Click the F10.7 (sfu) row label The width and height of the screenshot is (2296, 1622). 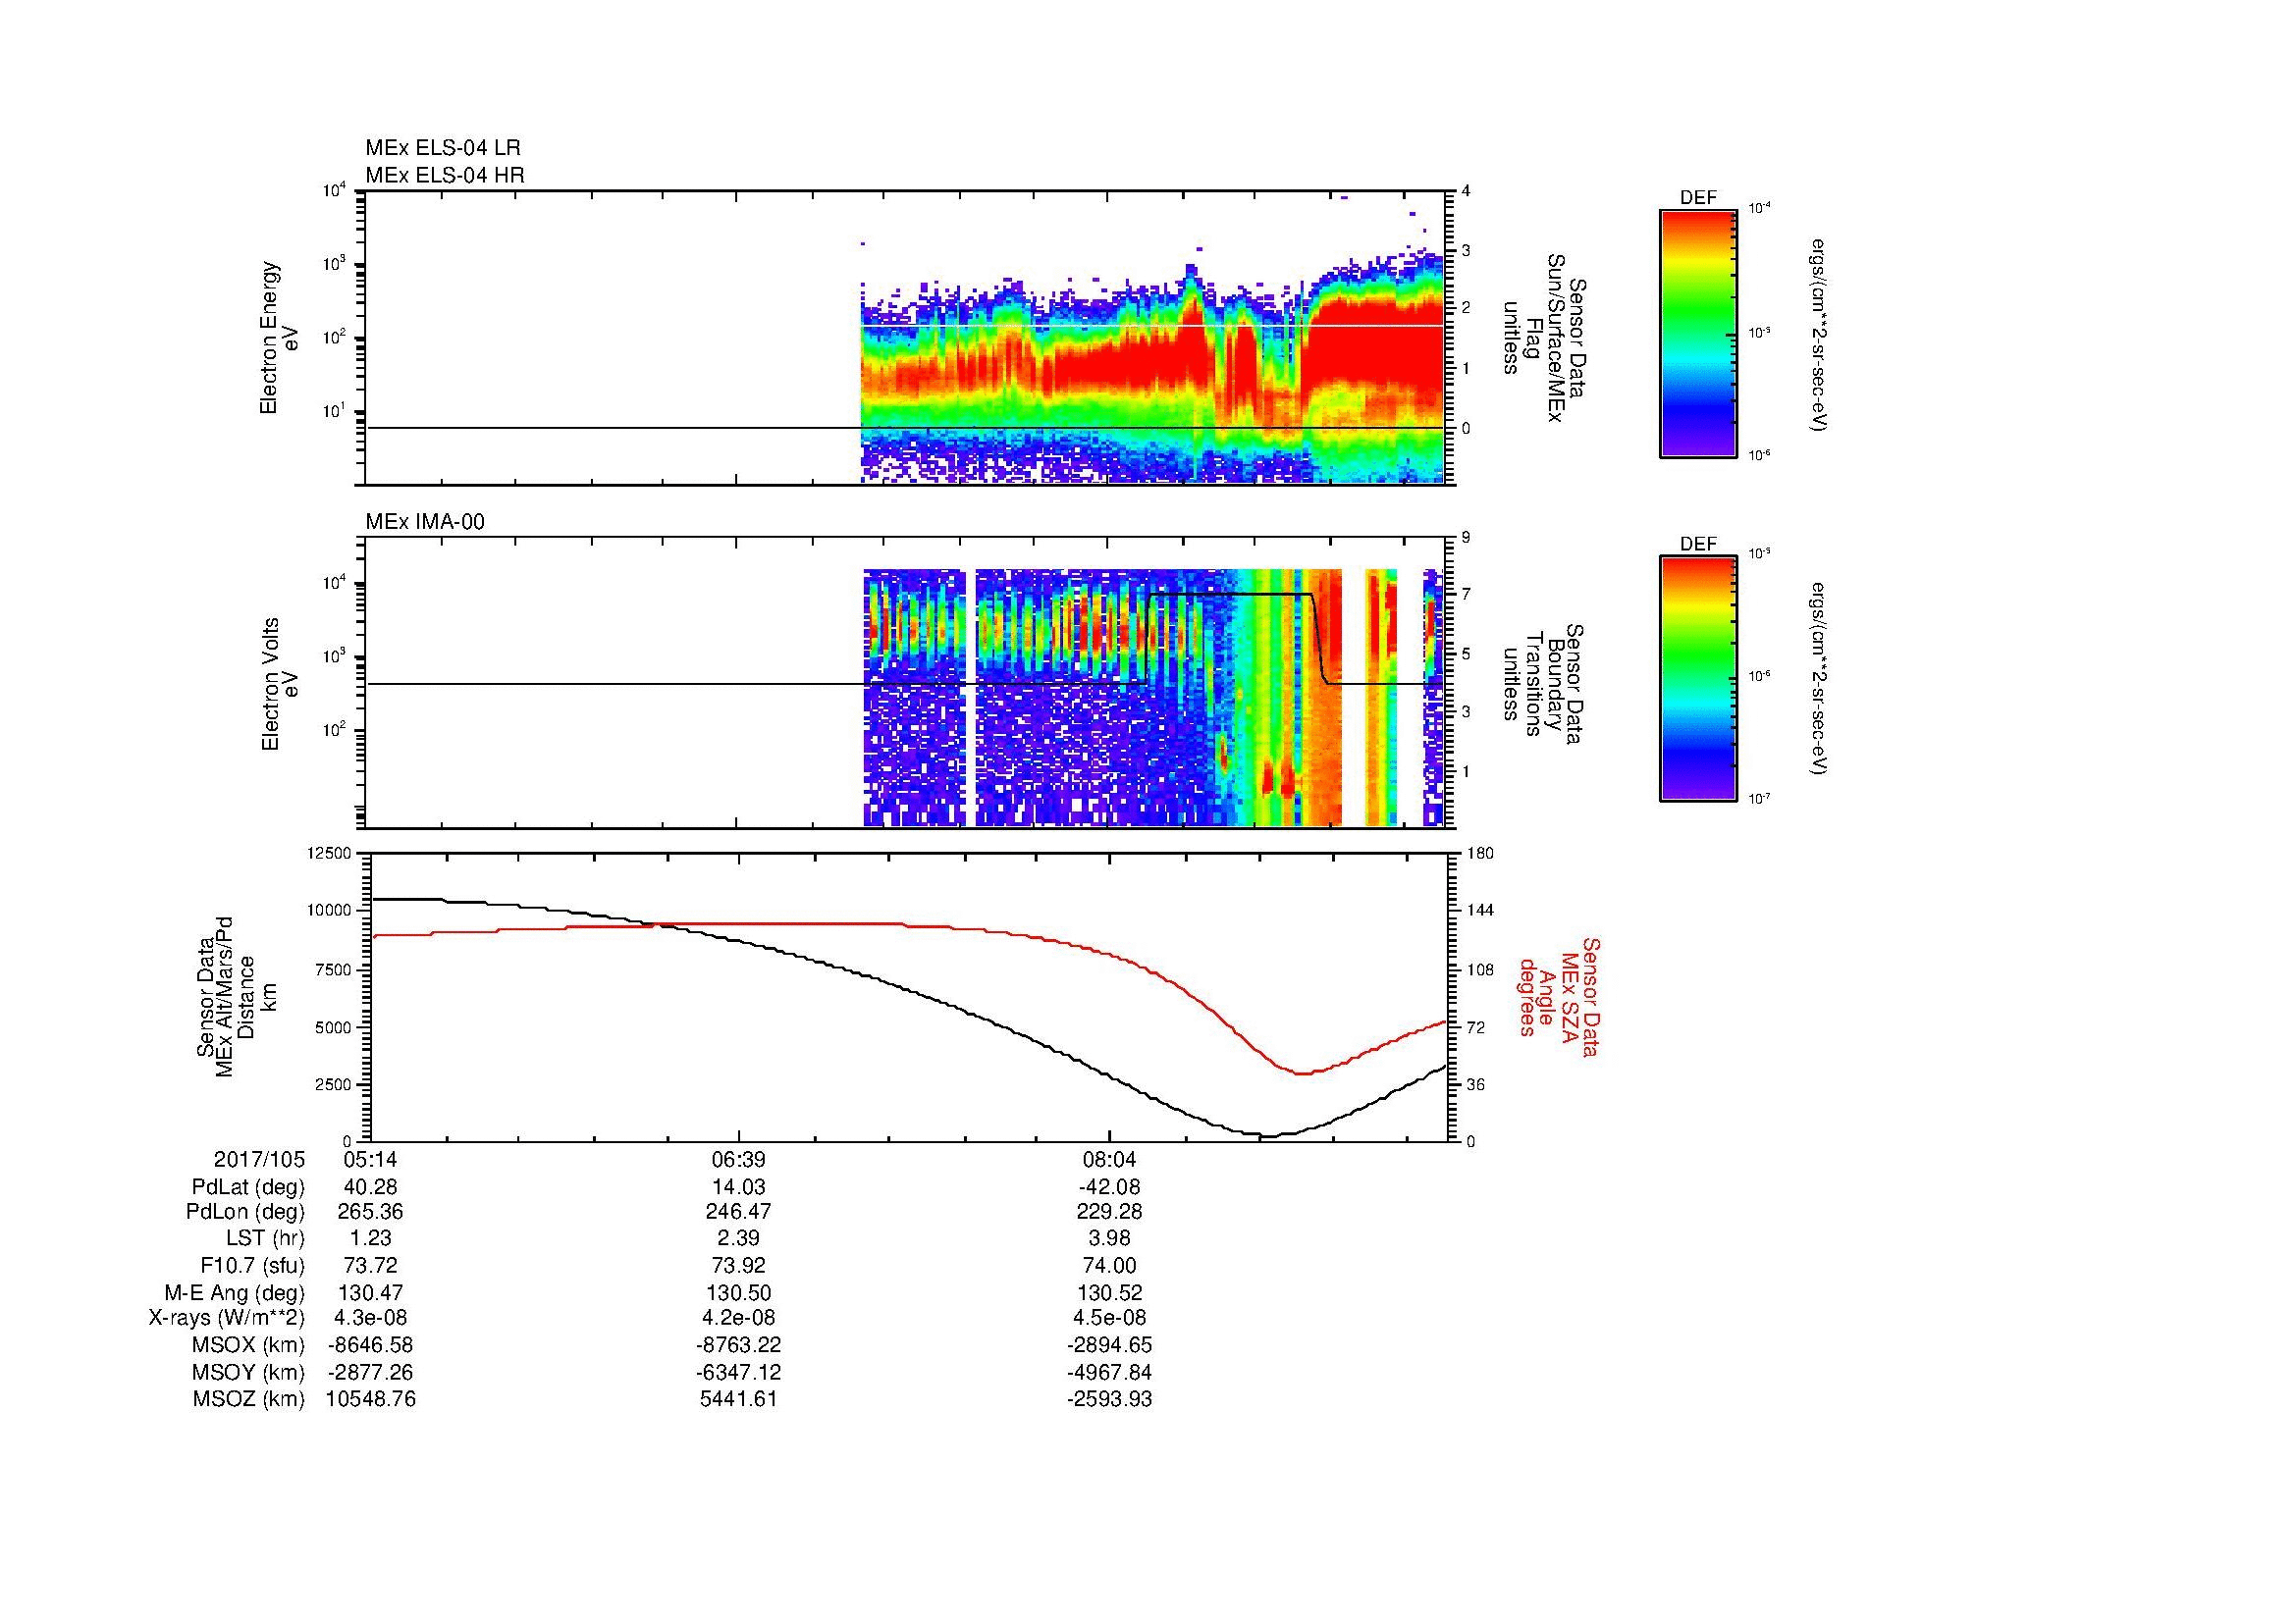(x=251, y=1266)
